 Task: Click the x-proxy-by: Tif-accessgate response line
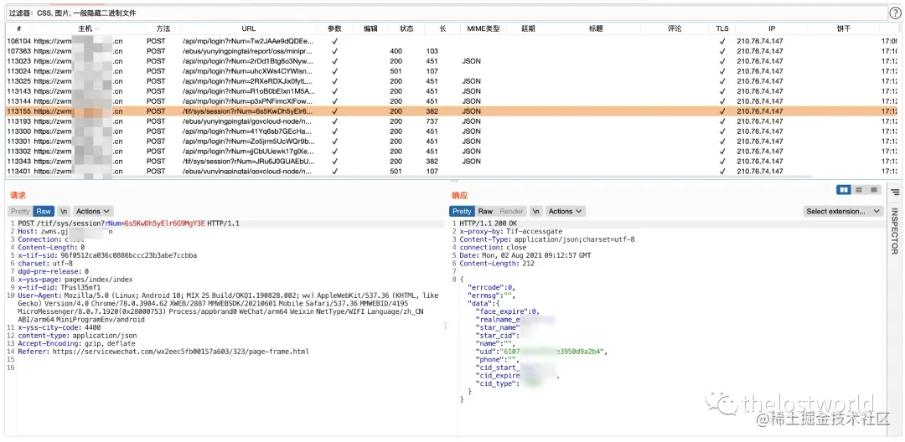point(513,231)
